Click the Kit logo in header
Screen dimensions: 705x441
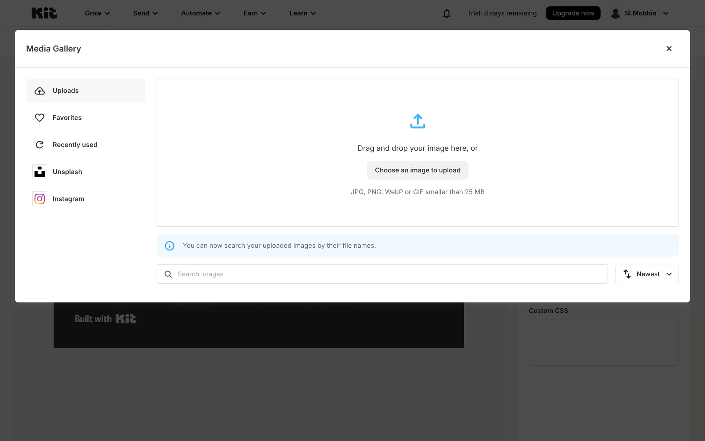pyautogui.click(x=44, y=13)
